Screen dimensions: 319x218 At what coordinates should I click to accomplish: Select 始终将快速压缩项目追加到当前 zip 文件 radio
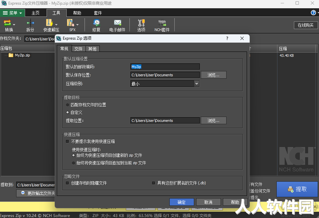click(x=73, y=163)
